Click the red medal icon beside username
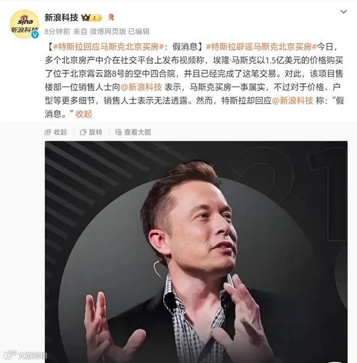The image size is (357, 363). coord(111,17)
